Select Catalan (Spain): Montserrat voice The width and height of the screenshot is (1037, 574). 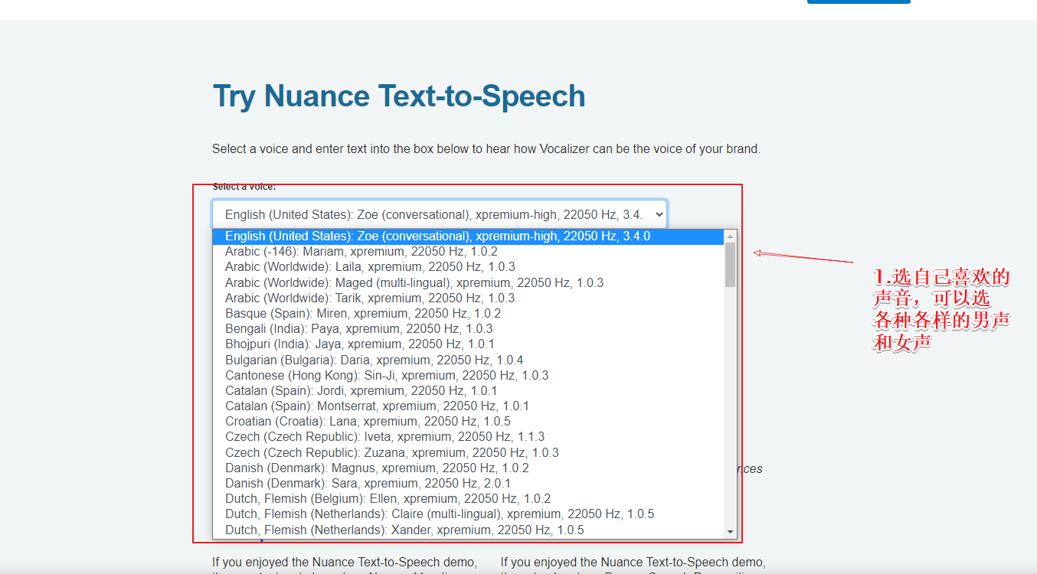pos(468,406)
